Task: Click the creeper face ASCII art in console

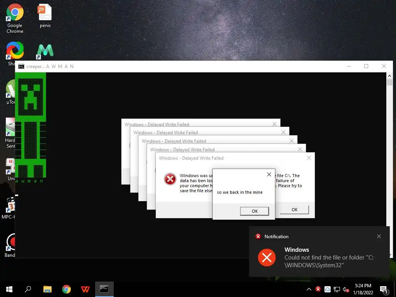Action: point(31,97)
